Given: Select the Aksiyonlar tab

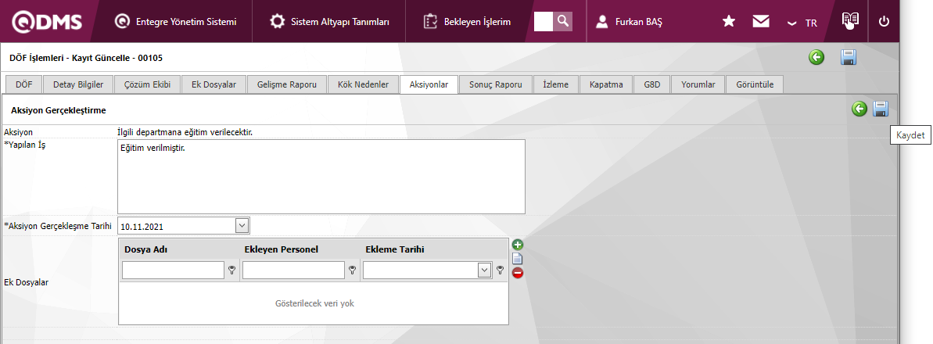Looking at the screenshot, I should click(x=429, y=84).
